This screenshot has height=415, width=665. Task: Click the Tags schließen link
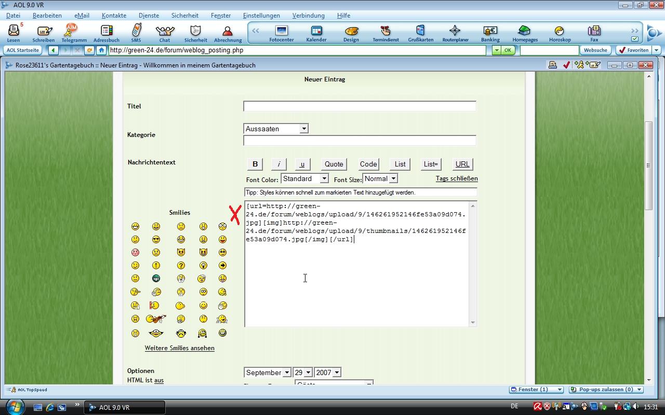click(457, 178)
